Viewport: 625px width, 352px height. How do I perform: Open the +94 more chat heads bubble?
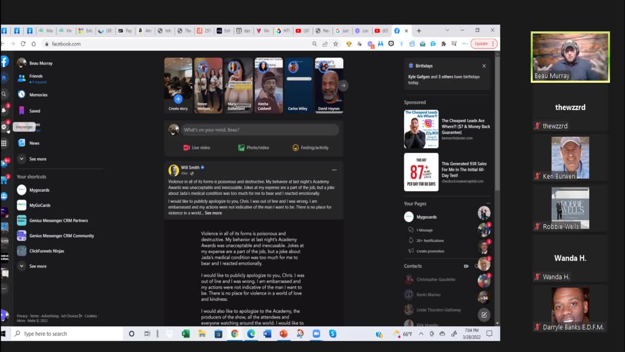pyautogui.click(x=484, y=298)
